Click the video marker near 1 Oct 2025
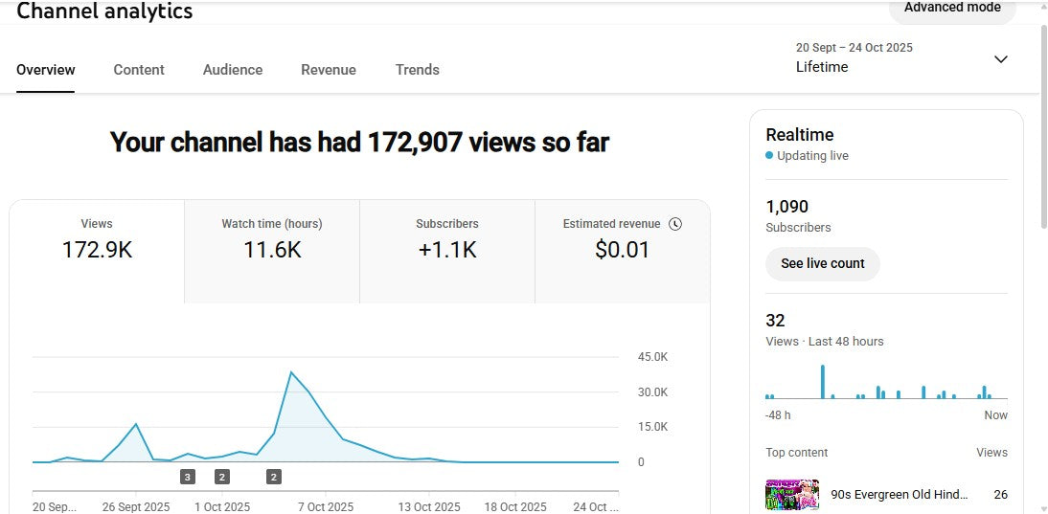The height and width of the screenshot is (514, 1048). tap(222, 477)
